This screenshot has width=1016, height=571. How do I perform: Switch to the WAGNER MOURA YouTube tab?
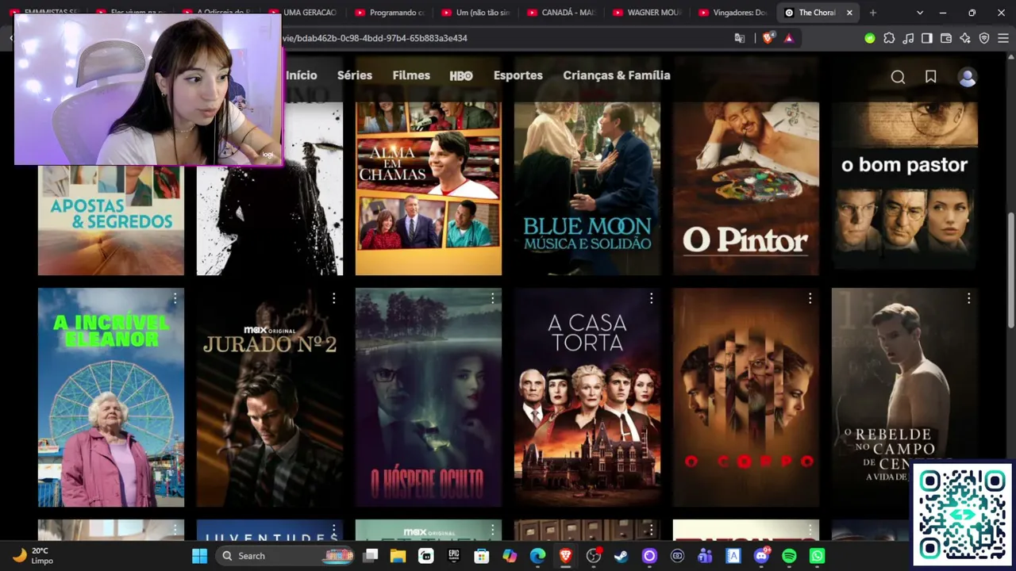[x=648, y=13]
